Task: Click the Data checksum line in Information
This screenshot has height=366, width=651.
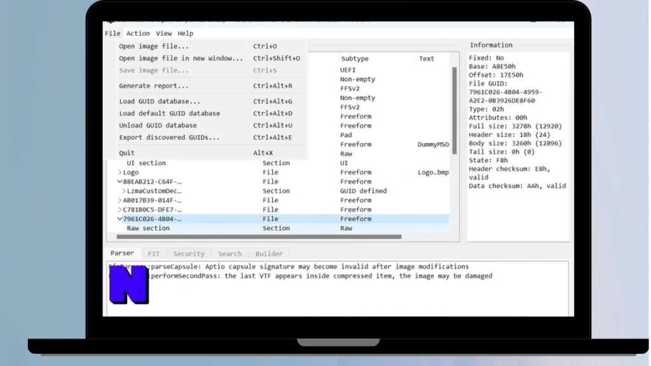Action: [517, 186]
